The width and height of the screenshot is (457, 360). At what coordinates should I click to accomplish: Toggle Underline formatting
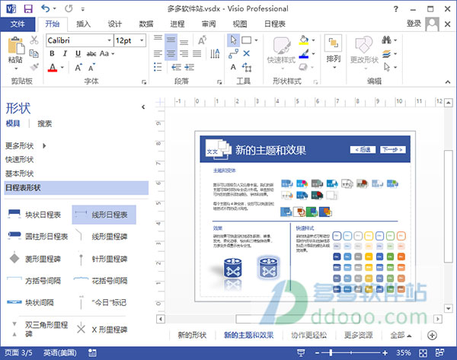[x=78, y=53]
